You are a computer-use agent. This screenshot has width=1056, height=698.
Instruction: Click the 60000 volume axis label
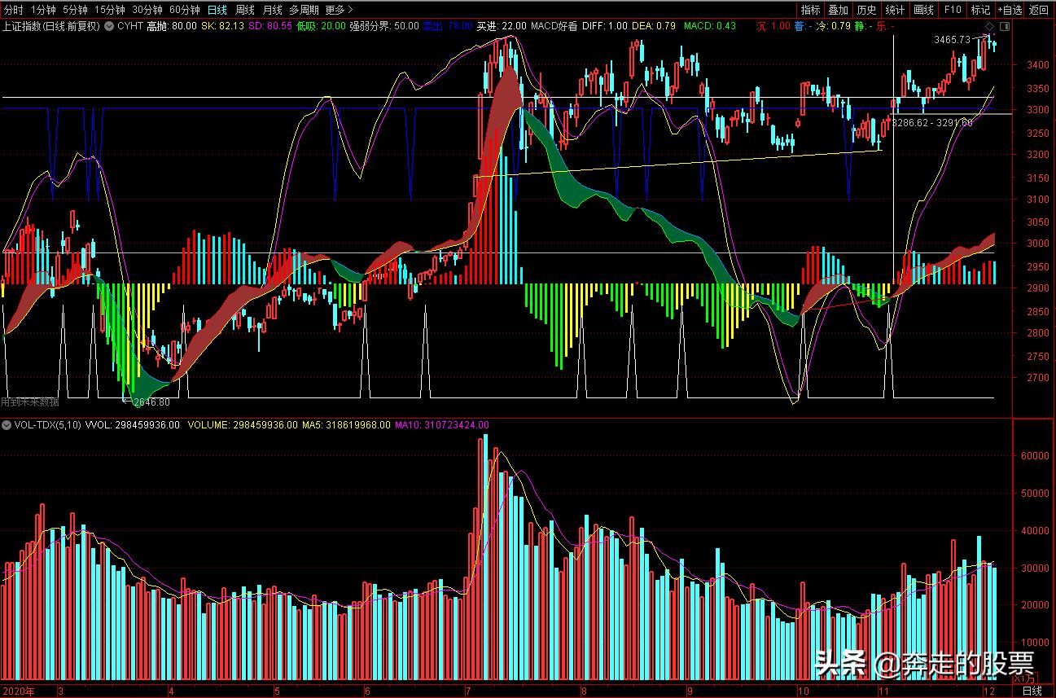[x=1036, y=456]
